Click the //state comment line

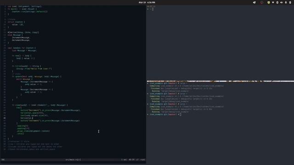[x=11, y=19]
